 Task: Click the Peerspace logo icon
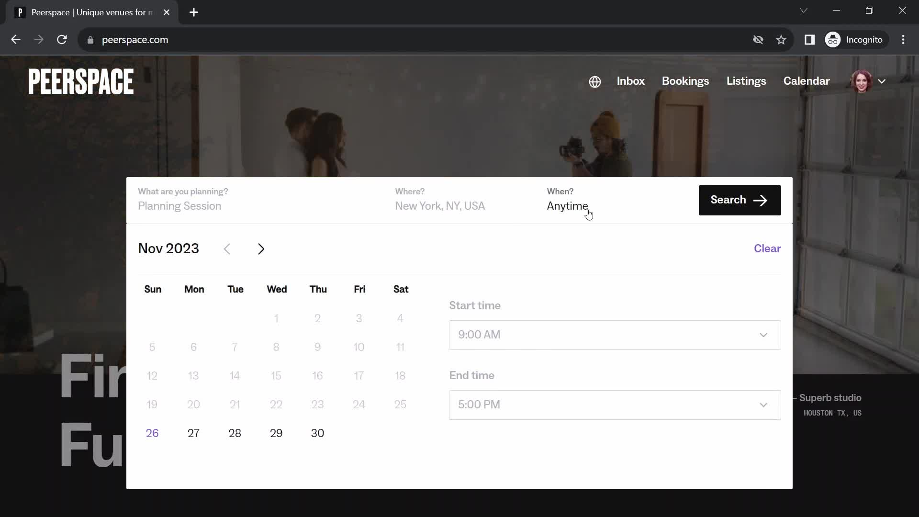(x=81, y=81)
